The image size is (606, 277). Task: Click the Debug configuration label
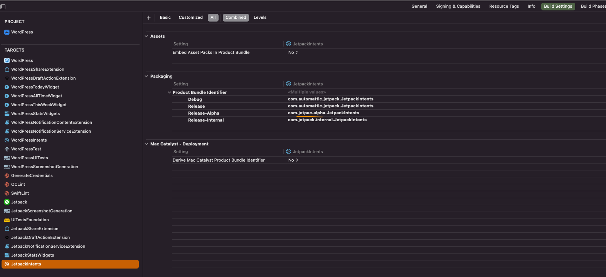pos(195,99)
